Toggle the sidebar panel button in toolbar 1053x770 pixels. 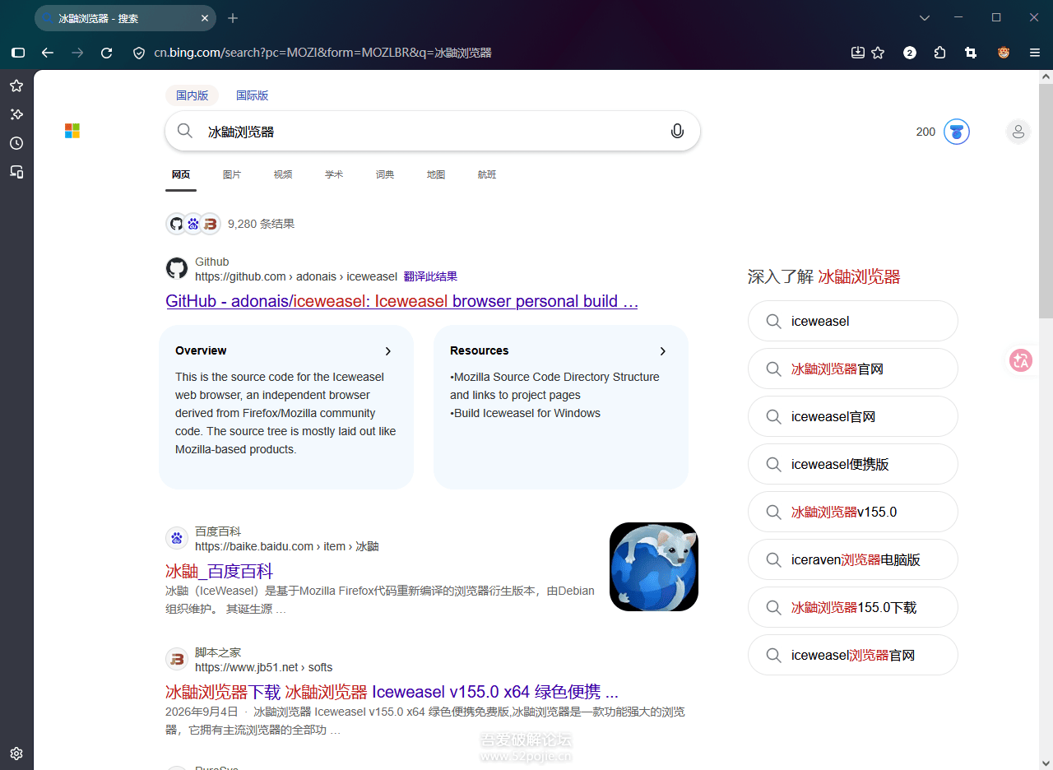click(x=18, y=53)
